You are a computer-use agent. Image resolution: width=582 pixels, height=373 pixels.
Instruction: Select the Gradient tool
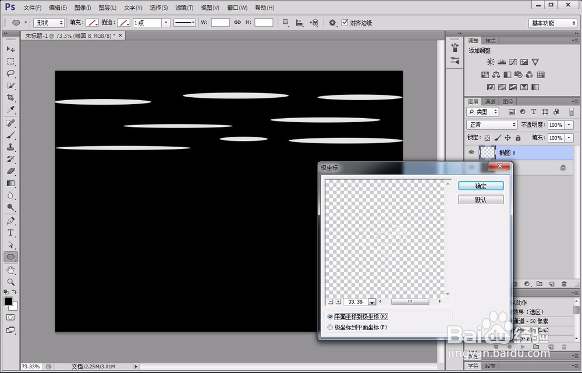click(x=10, y=183)
